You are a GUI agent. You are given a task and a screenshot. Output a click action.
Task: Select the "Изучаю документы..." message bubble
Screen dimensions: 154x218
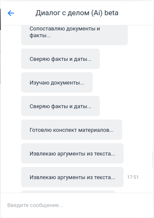click(x=57, y=82)
